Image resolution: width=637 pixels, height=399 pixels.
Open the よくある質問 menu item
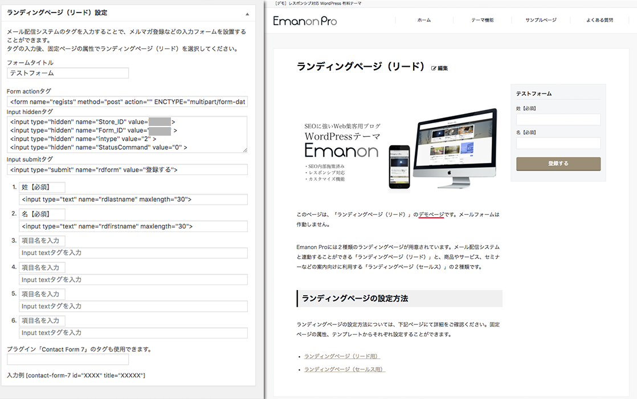click(599, 20)
